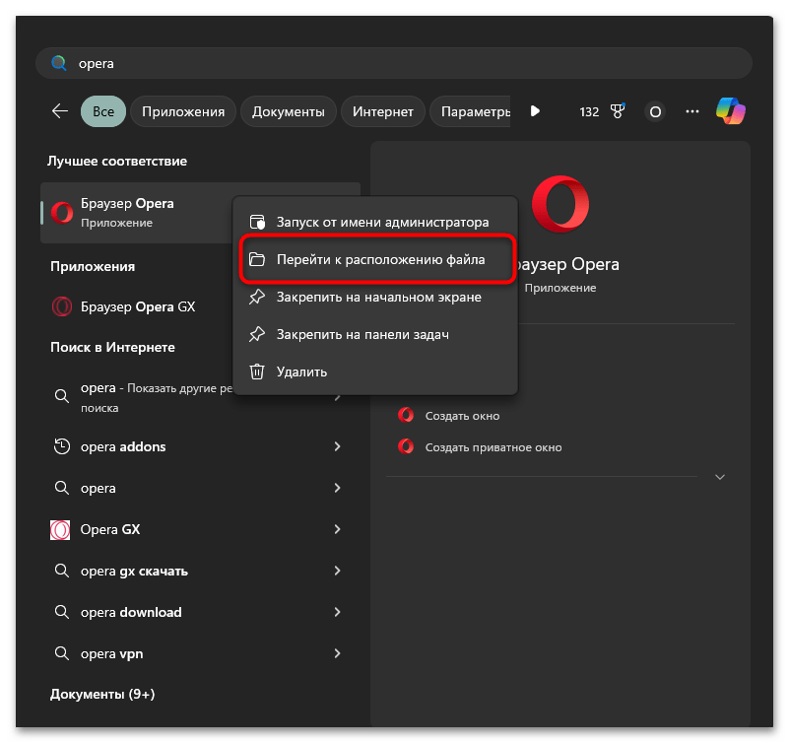Select the Все filter tab
Screen dimensions: 789x743
click(x=103, y=111)
